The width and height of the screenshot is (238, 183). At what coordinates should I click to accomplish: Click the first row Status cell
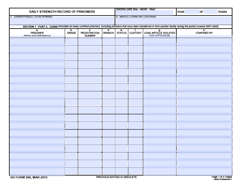[121, 42]
